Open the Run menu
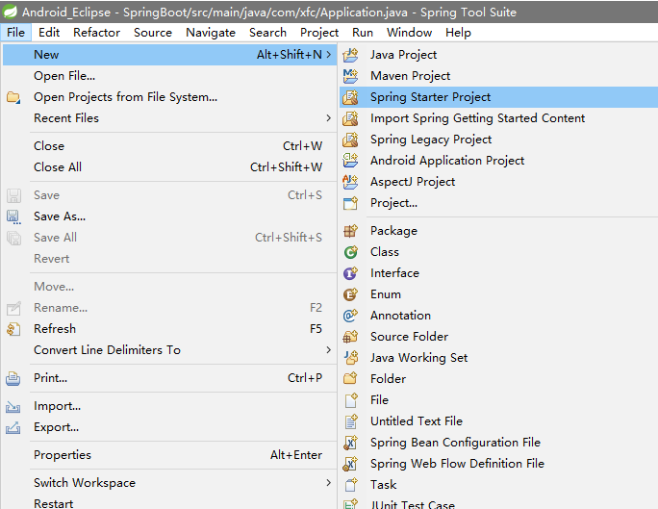Screen dimensions: 658x509 363,33
